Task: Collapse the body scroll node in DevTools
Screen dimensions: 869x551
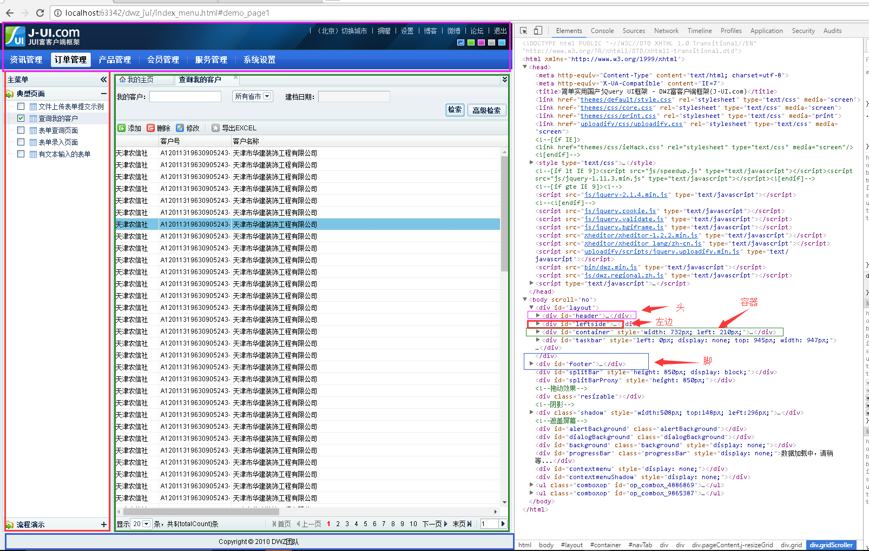Action: pyautogui.click(x=525, y=299)
